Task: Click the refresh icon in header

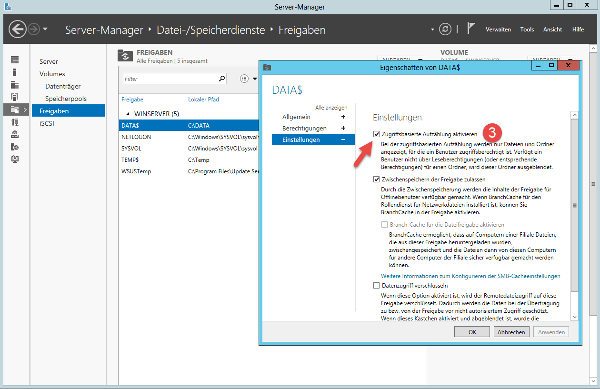Action: tap(445, 30)
